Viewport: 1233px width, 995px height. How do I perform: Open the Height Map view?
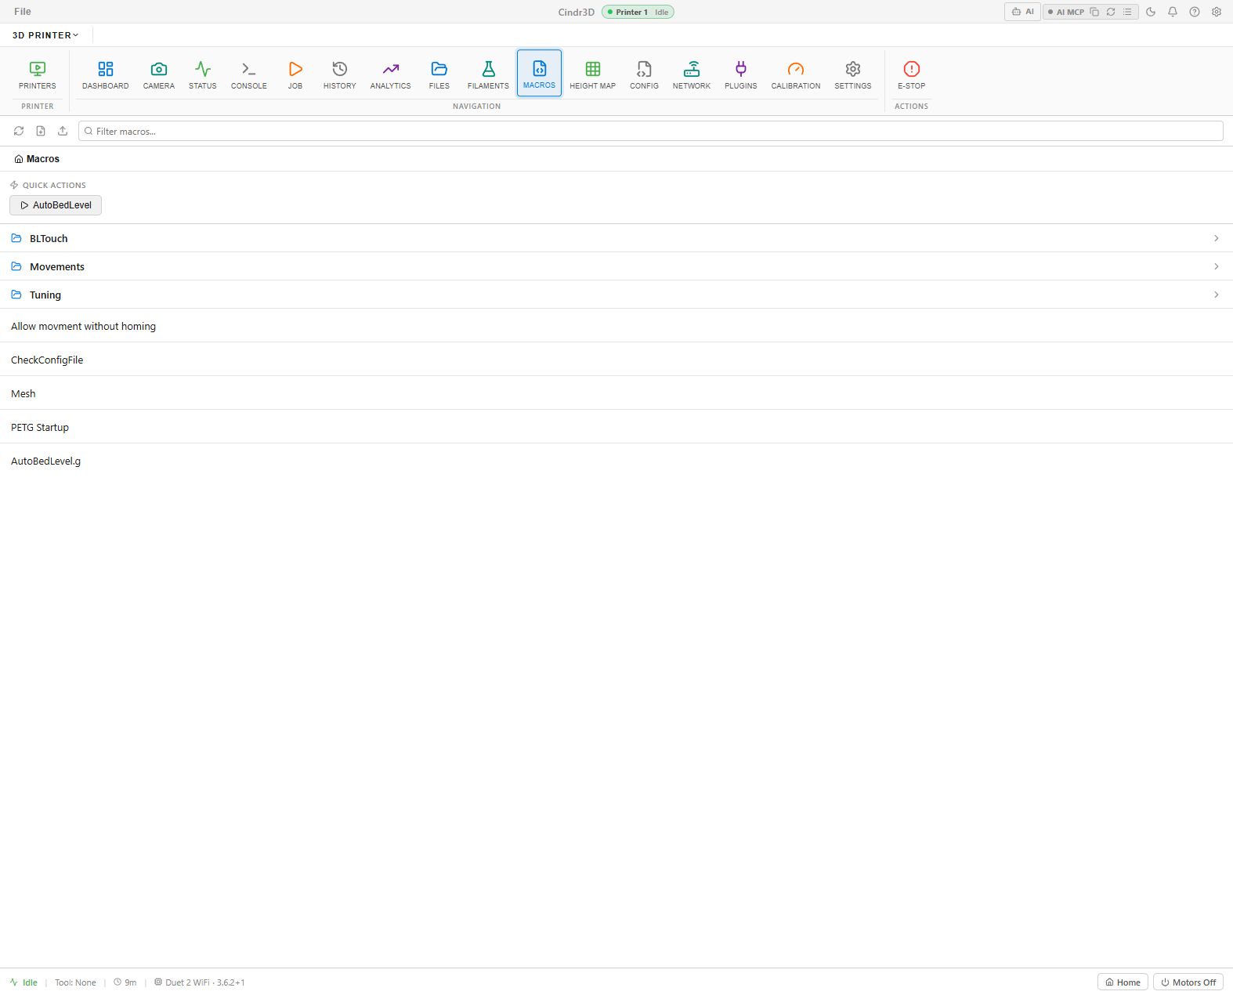tap(592, 74)
